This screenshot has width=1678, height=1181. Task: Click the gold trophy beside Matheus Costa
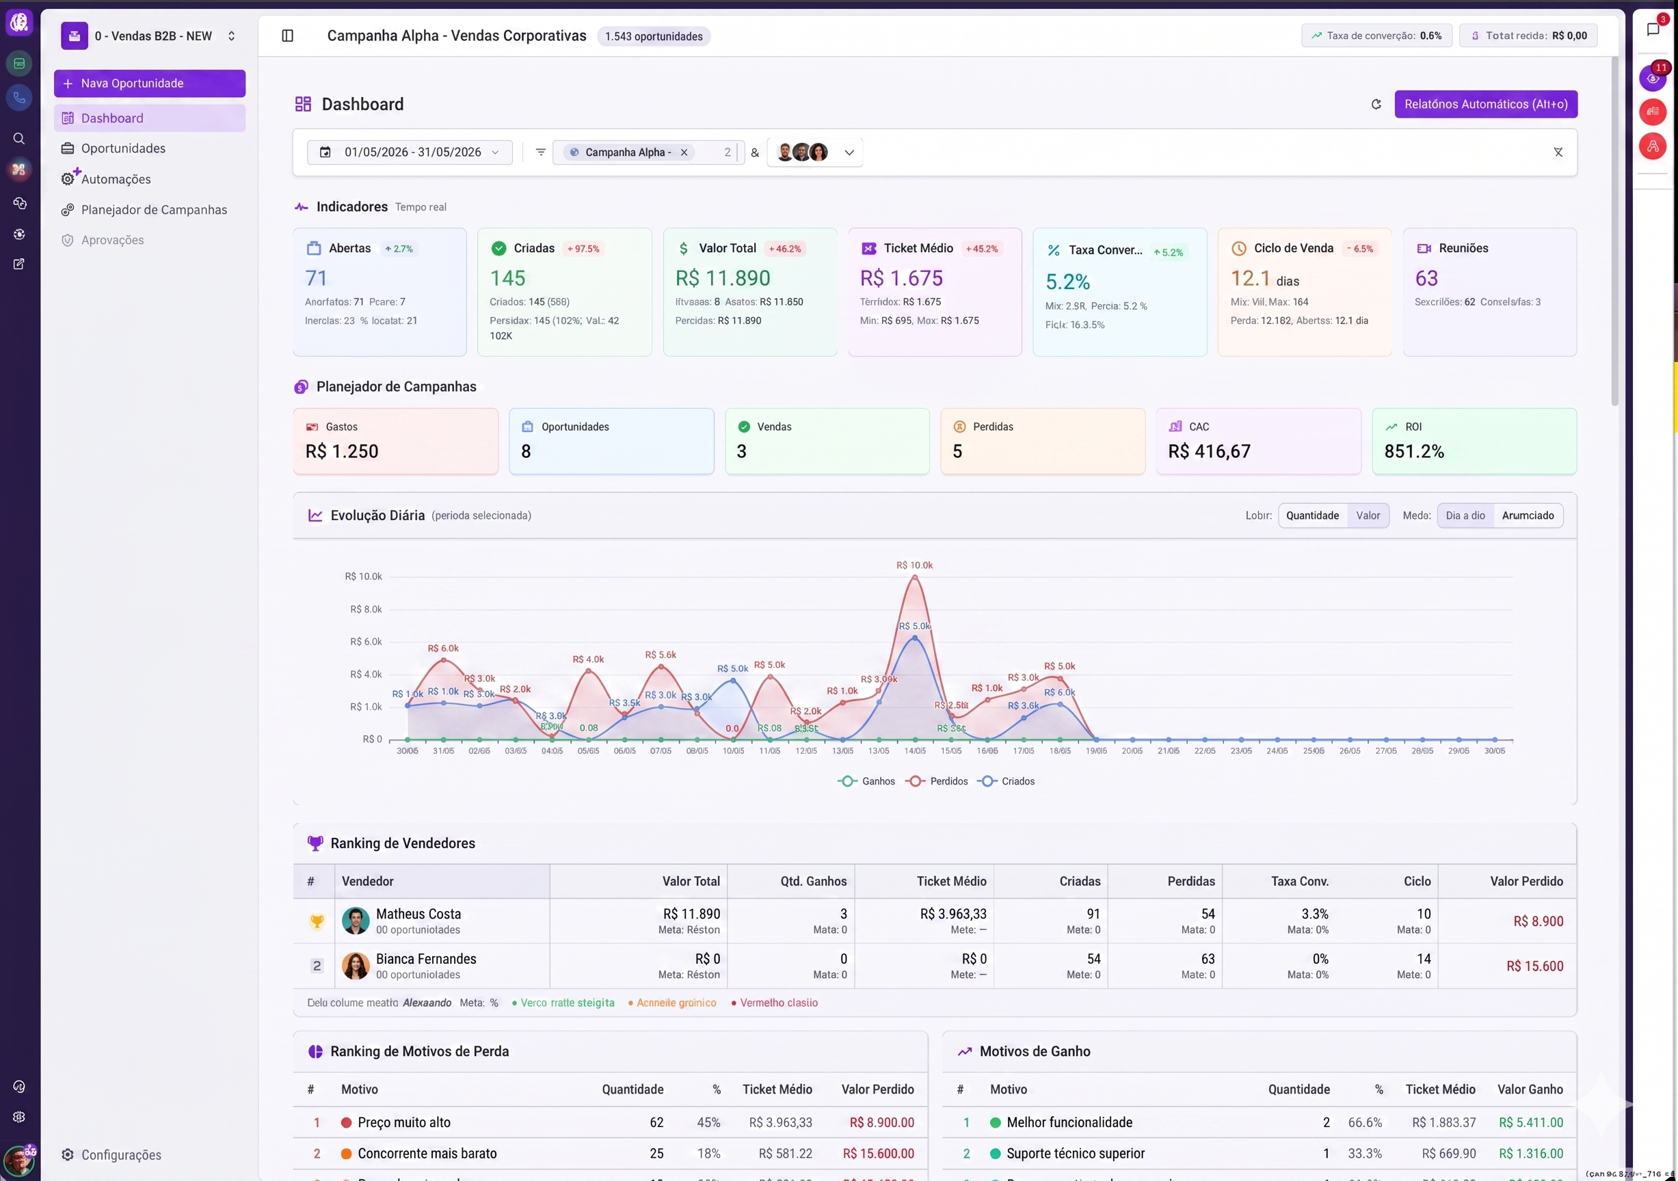point(317,922)
